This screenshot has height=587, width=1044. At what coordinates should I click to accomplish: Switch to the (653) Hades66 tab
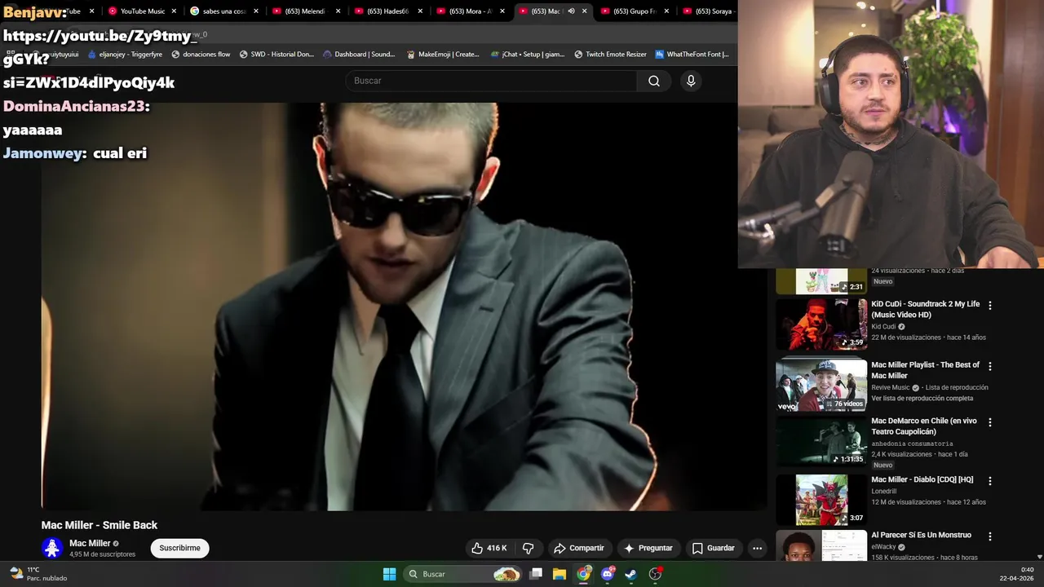pyautogui.click(x=387, y=11)
